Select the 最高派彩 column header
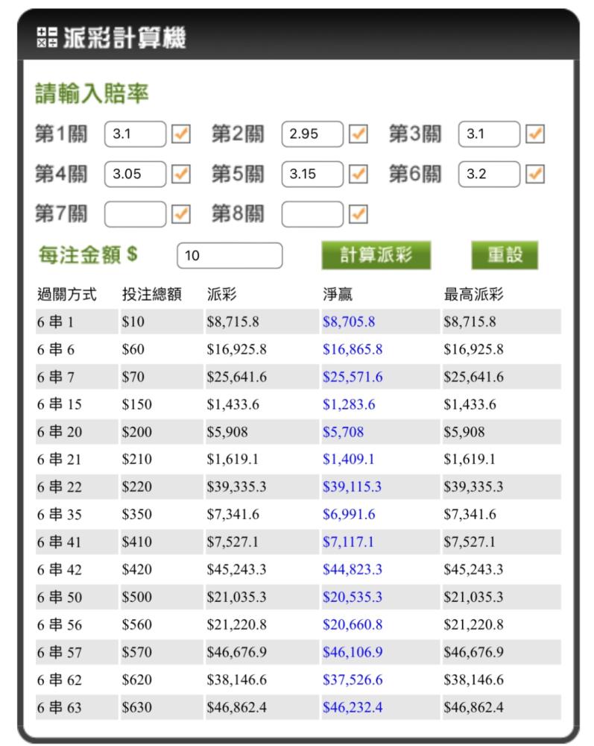This screenshot has width=594, height=746. [473, 294]
